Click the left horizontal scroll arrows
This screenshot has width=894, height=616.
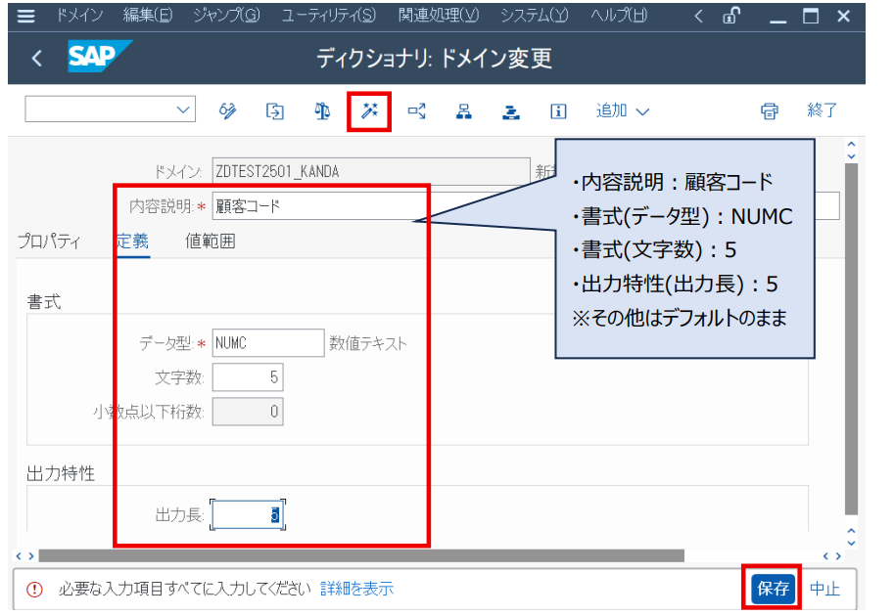25,555
